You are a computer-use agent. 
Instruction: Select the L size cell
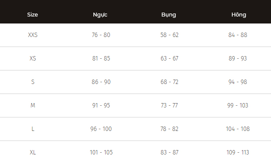tap(33, 129)
